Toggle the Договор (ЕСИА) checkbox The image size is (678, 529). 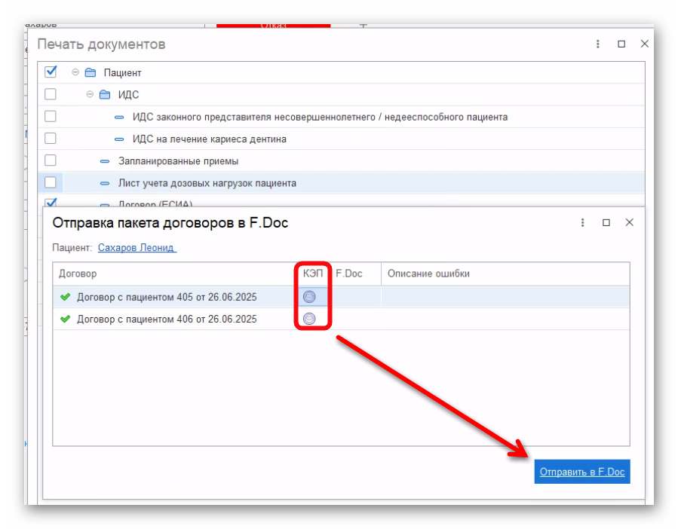coord(51,202)
